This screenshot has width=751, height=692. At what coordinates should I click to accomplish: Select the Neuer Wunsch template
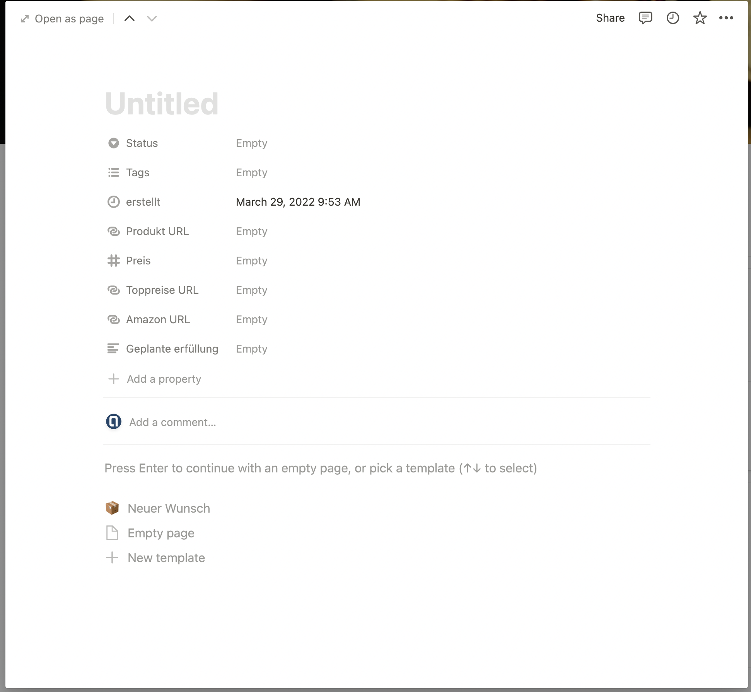pos(169,508)
